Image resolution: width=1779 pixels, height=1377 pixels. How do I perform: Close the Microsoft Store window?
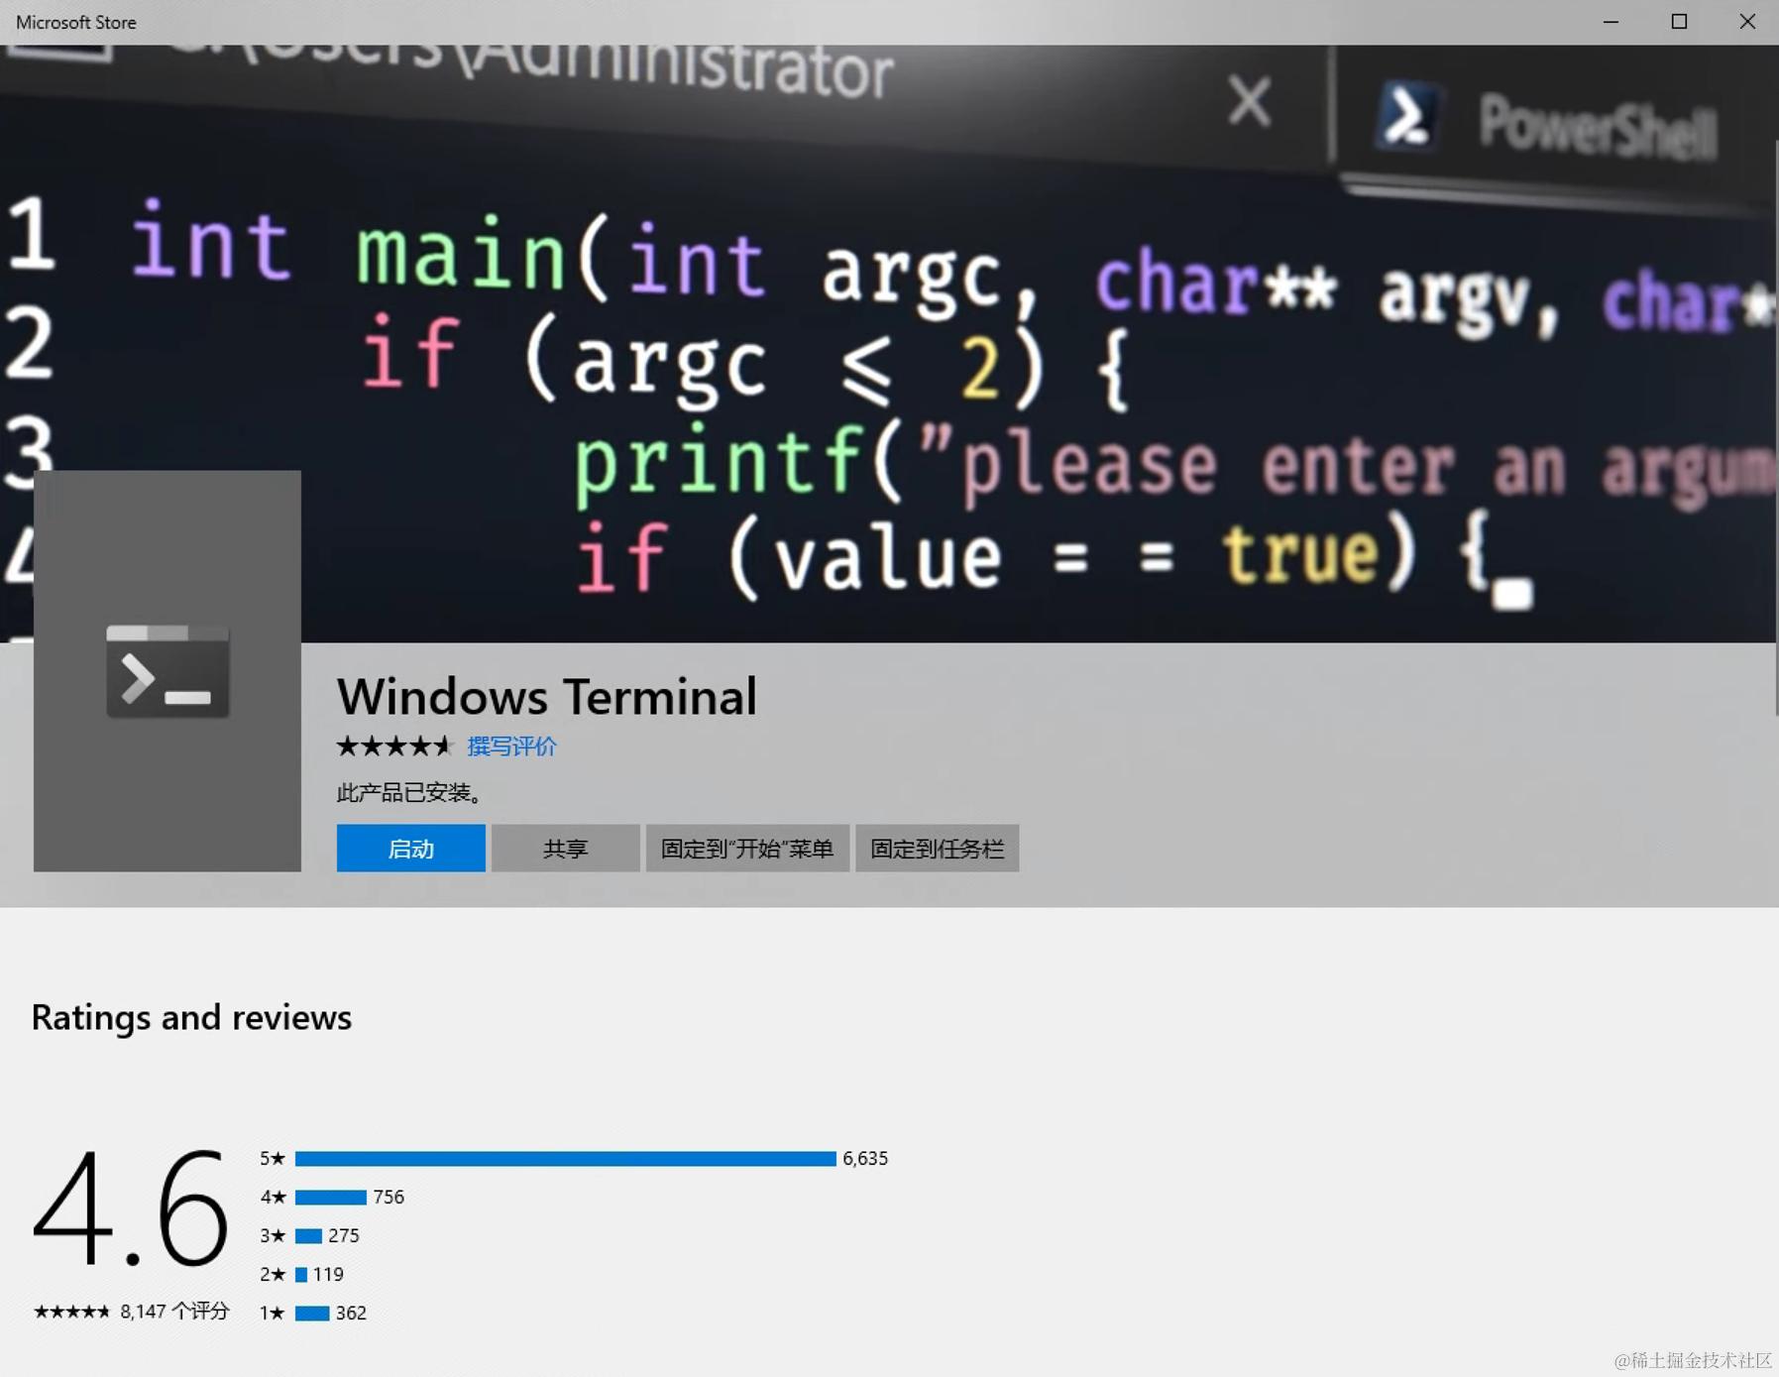[1746, 22]
